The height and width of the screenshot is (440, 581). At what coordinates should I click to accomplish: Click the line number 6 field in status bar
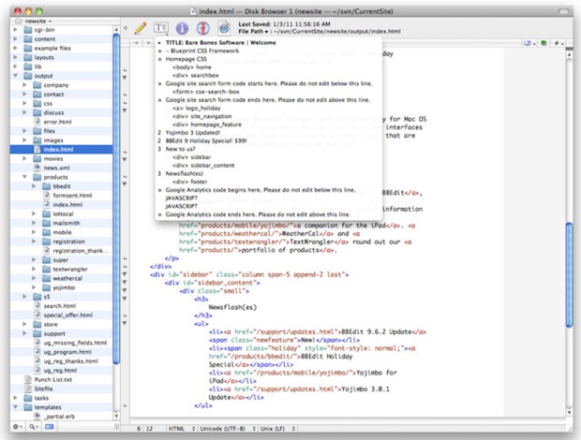pyautogui.click(x=139, y=429)
